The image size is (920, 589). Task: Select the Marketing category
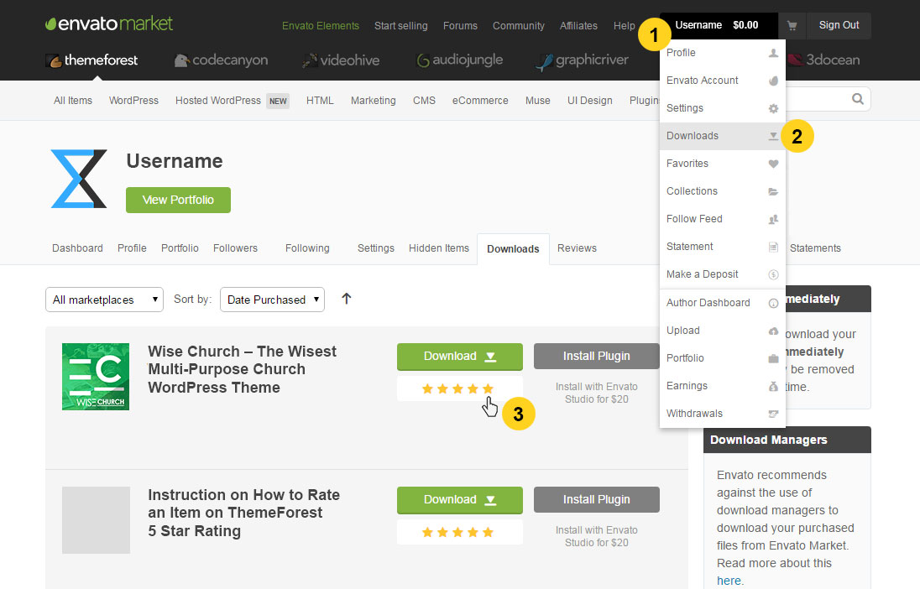pyautogui.click(x=374, y=101)
